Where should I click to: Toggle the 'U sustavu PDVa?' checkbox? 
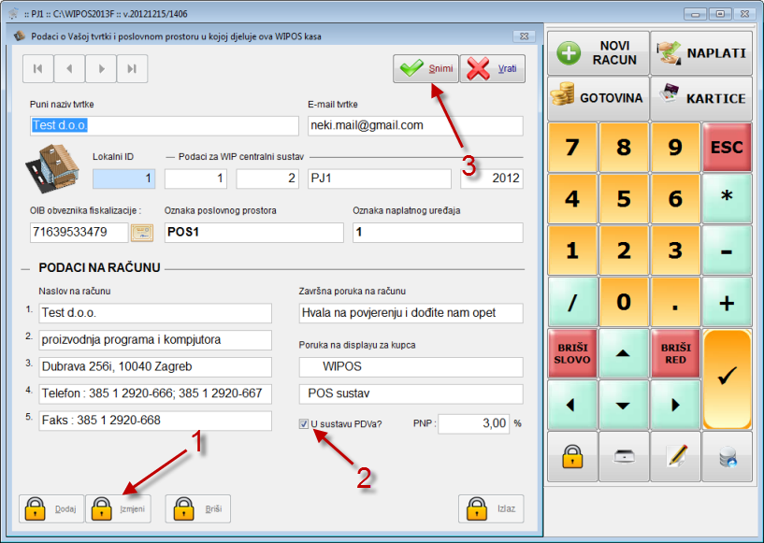pyautogui.click(x=304, y=424)
